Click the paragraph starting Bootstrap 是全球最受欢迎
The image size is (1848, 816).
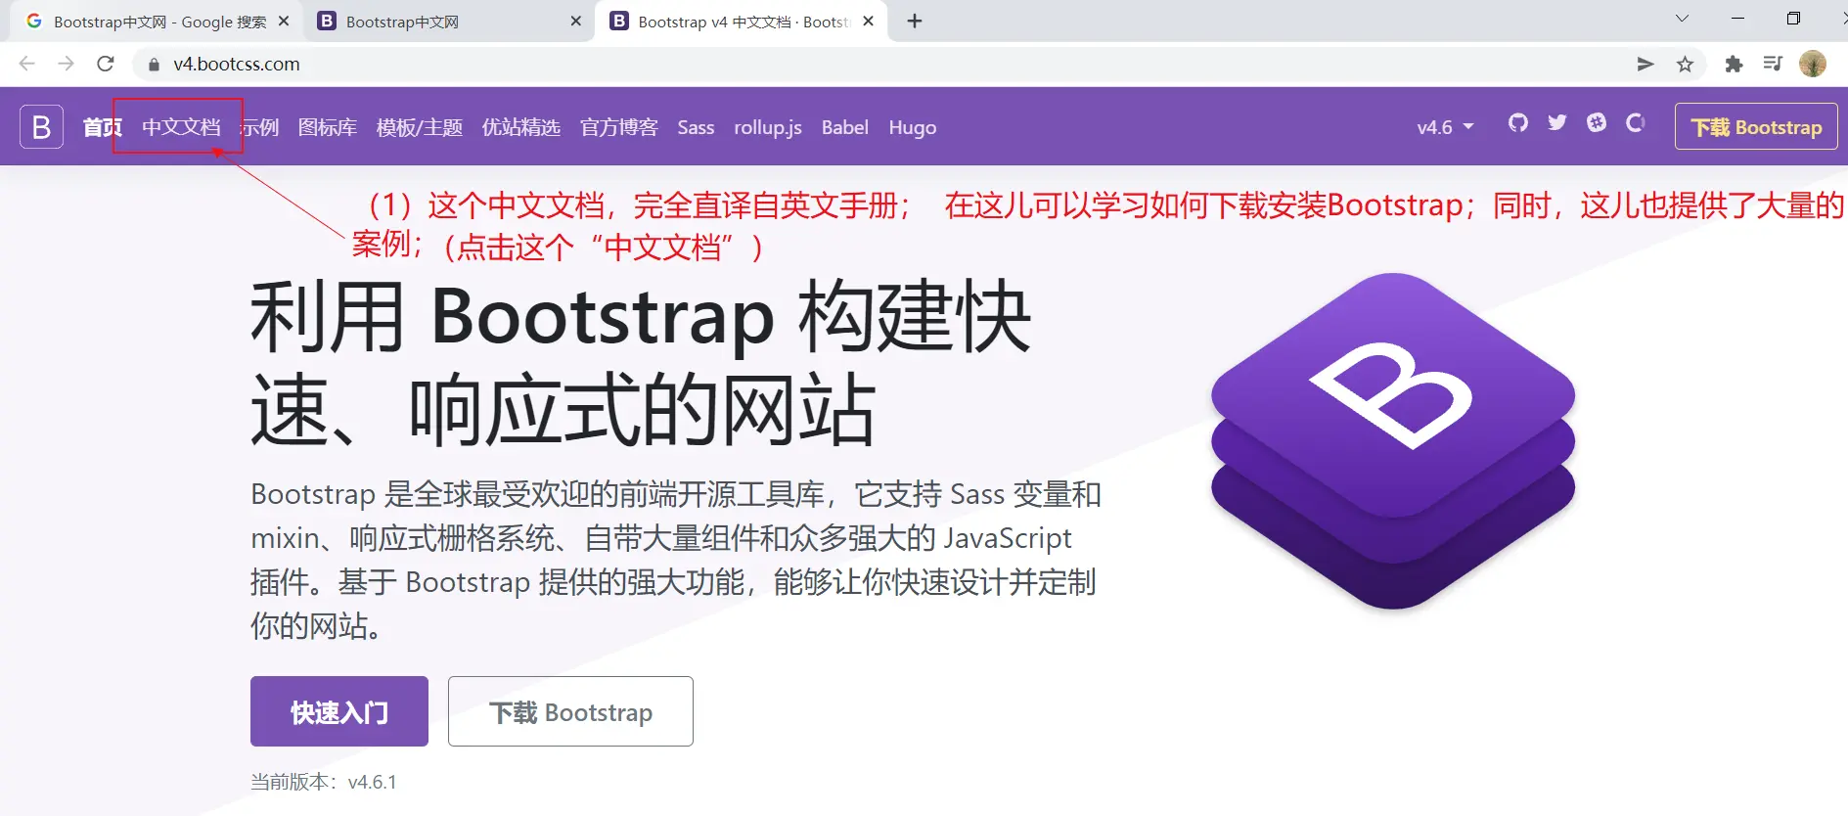[x=676, y=560]
